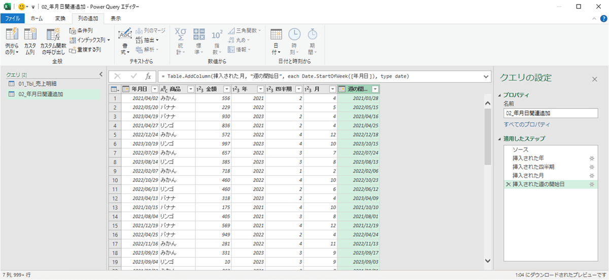
Task: Click the カスタム列 custom column button
Action: [x=30, y=41]
